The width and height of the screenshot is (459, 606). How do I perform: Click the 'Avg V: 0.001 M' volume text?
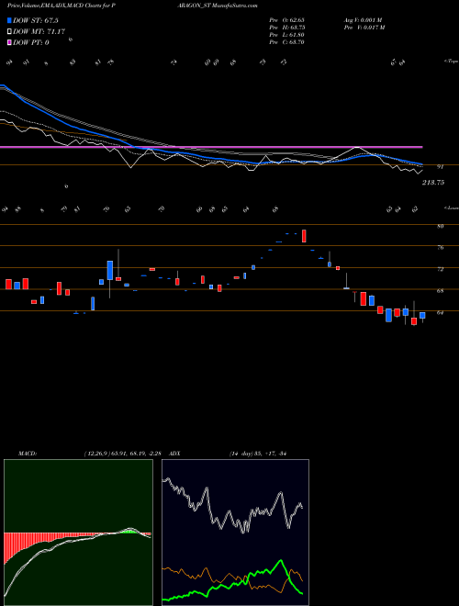tap(363, 20)
